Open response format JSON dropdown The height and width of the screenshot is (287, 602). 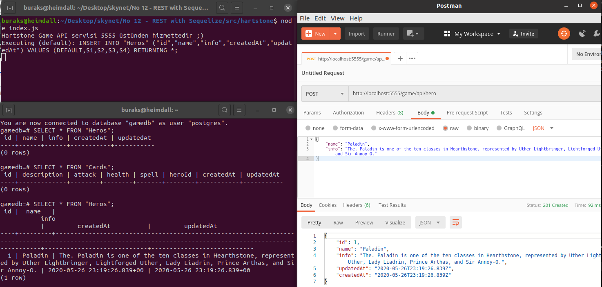(430, 222)
